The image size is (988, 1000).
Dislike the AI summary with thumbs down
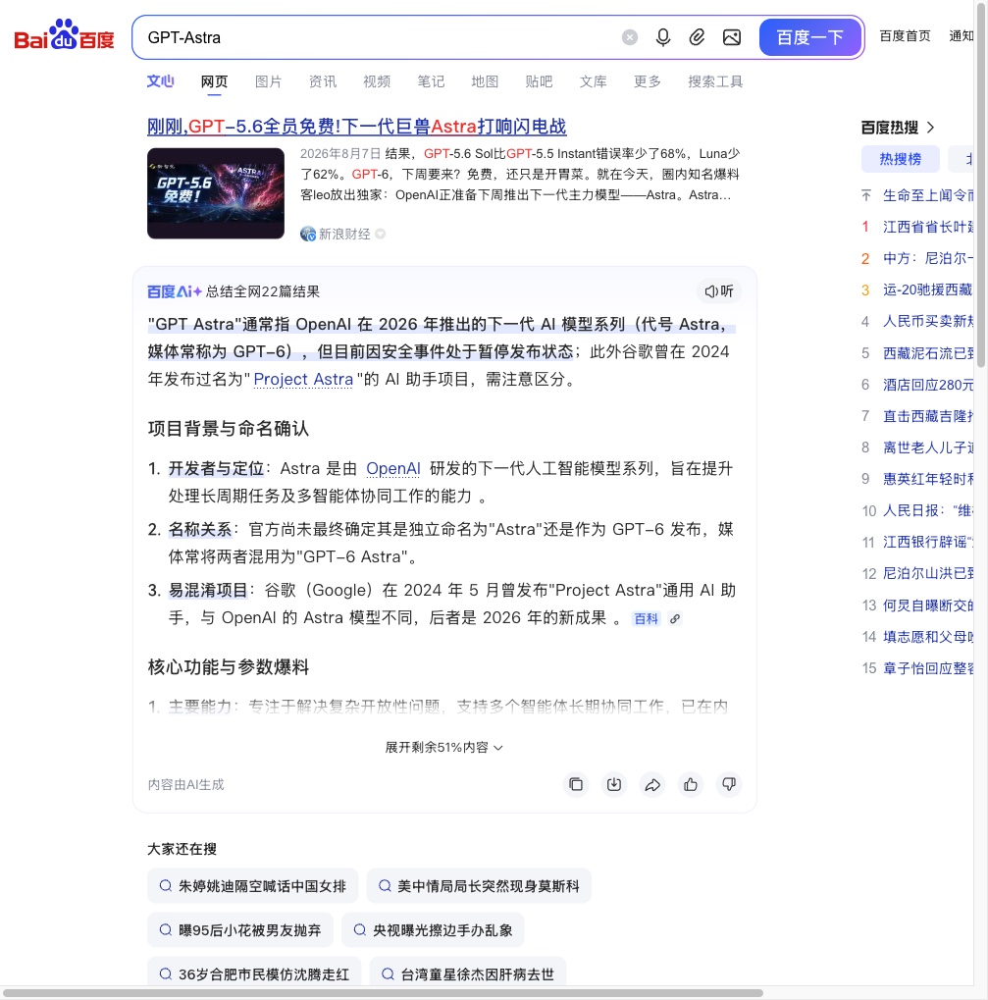729,784
